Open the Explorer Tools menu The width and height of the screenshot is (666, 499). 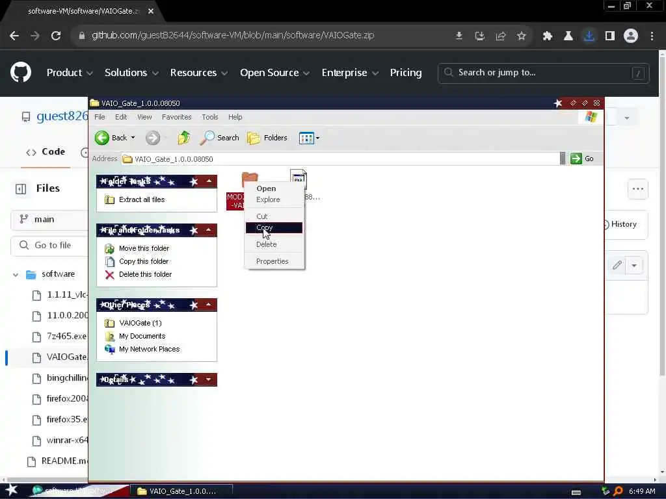point(210,117)
